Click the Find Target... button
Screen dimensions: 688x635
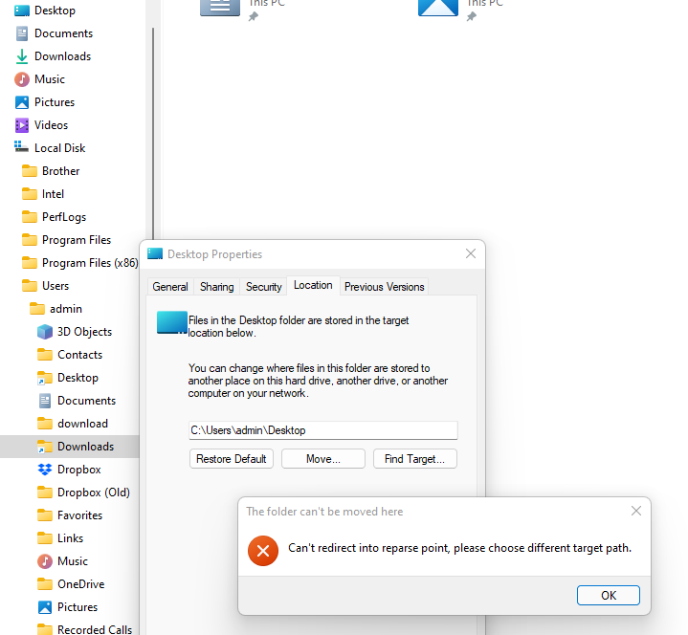(414, 459)
